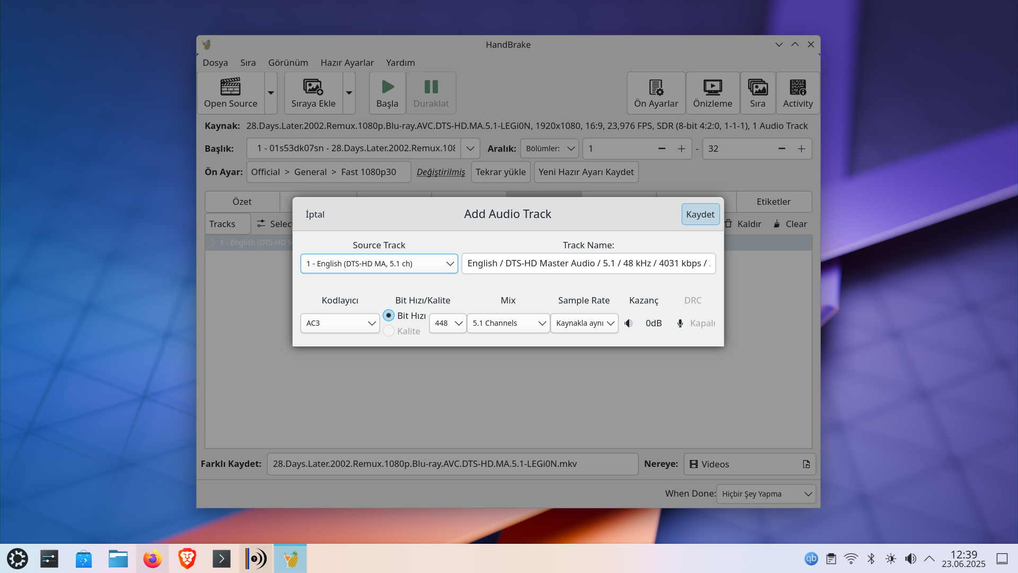Open the KDE application launcher
1018x573 pixels.
click(x=17, y=559)
